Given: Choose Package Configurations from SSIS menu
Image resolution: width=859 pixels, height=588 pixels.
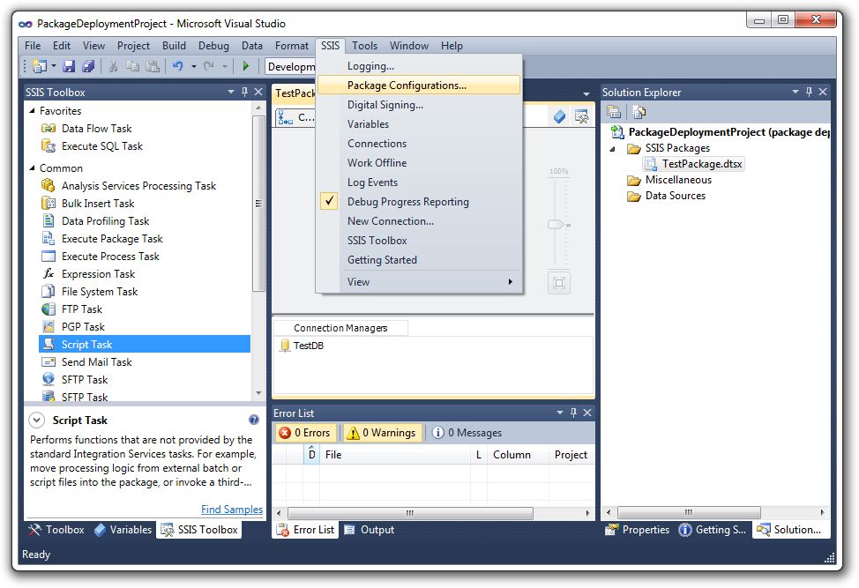Looking at the screenshot, I should pyautogui.click(x=419, y=86).
